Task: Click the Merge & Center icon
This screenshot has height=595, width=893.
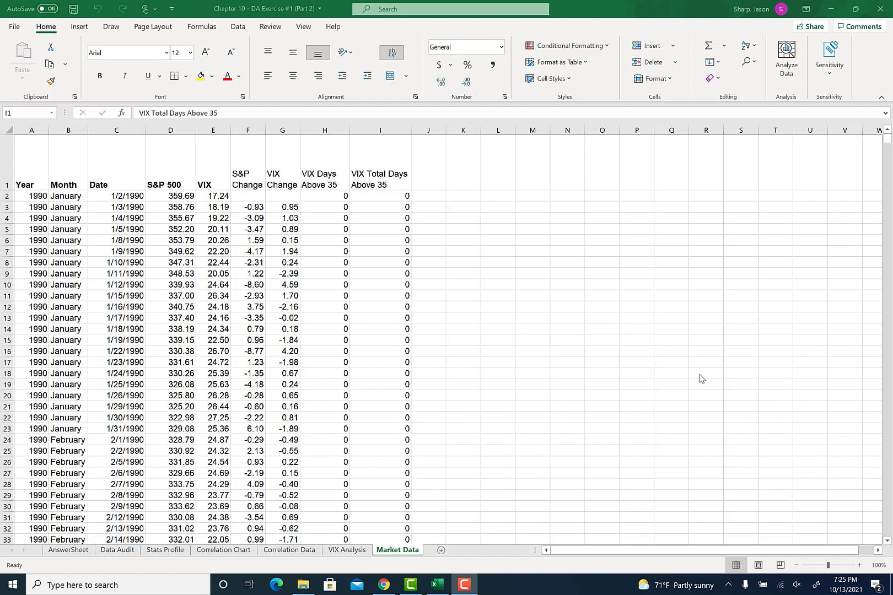Action: point(390,76)
